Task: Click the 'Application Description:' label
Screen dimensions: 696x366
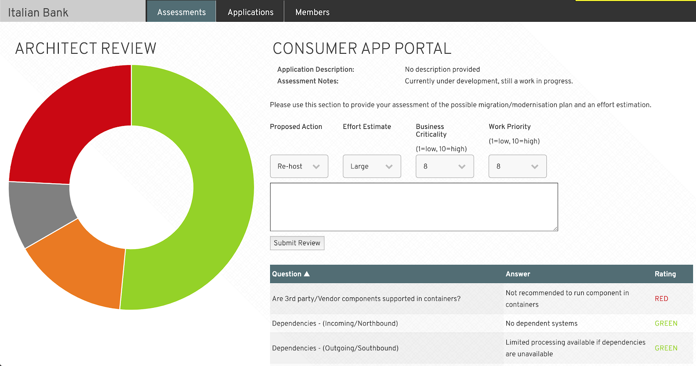Action: click(316, 69)
